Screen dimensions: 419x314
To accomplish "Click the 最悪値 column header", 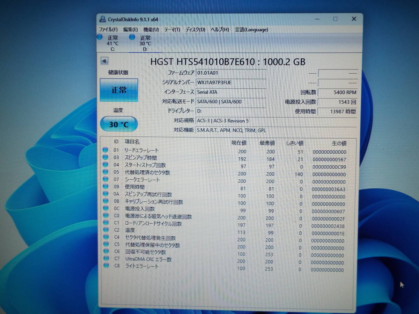I will coord(267,143).
